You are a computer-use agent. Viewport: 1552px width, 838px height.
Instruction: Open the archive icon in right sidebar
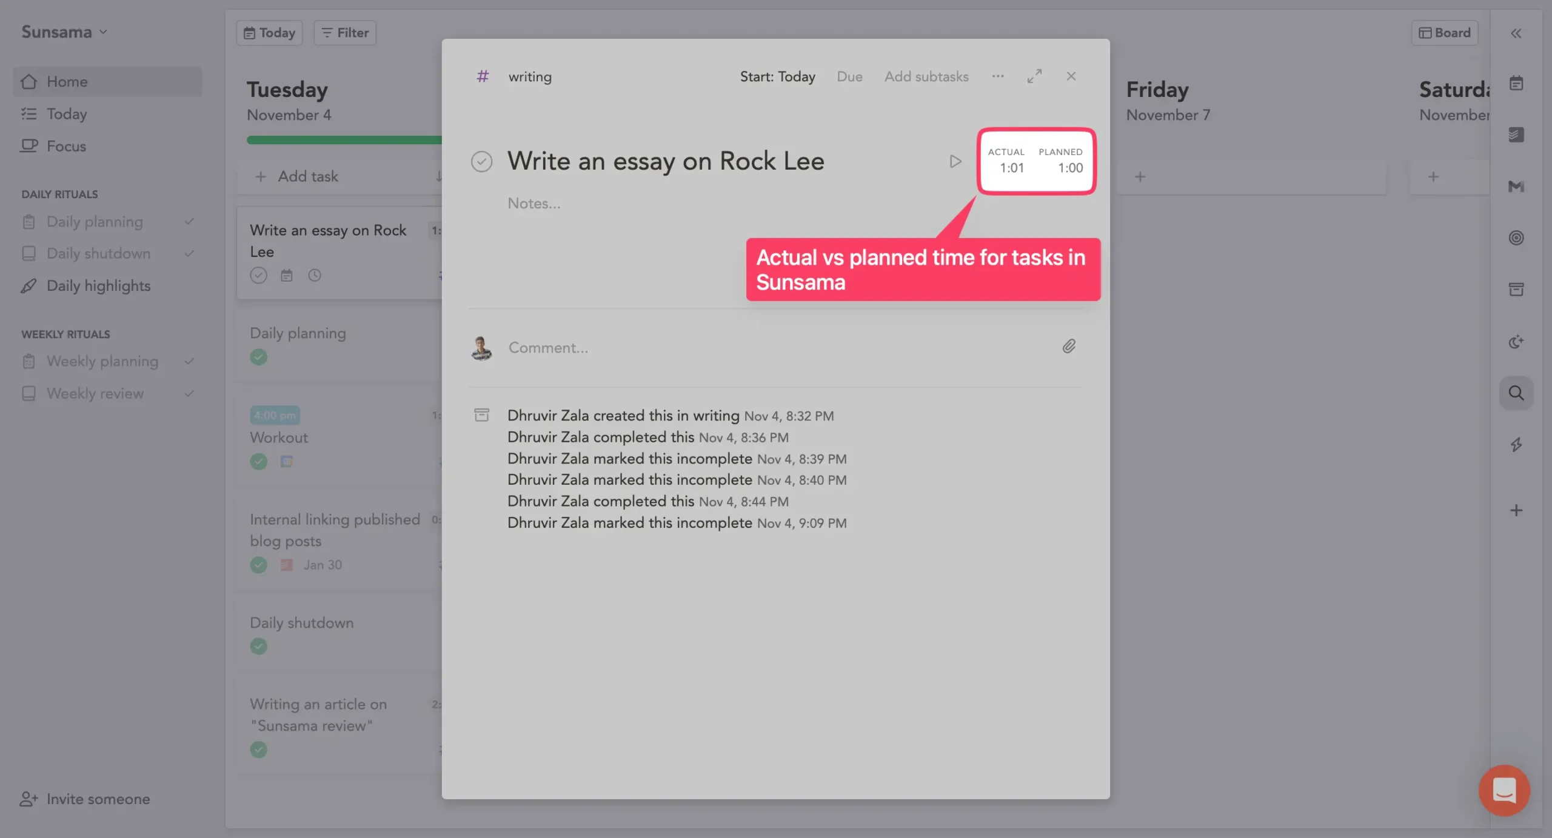pyautogui.click(x=1516, y=290)
